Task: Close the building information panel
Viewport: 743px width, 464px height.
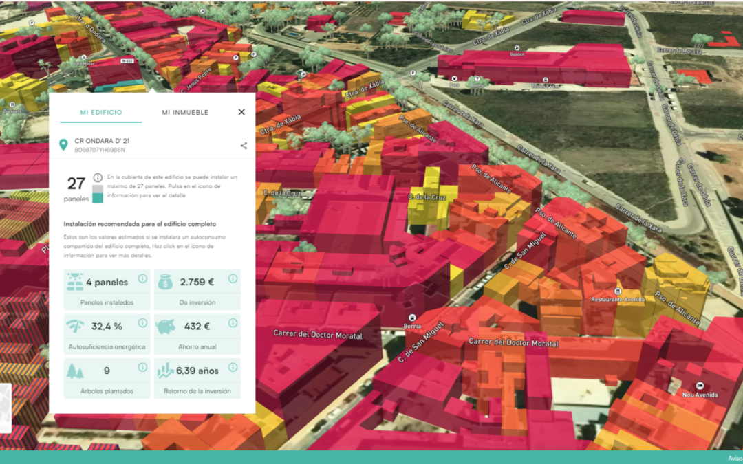Action: (242, 112)
